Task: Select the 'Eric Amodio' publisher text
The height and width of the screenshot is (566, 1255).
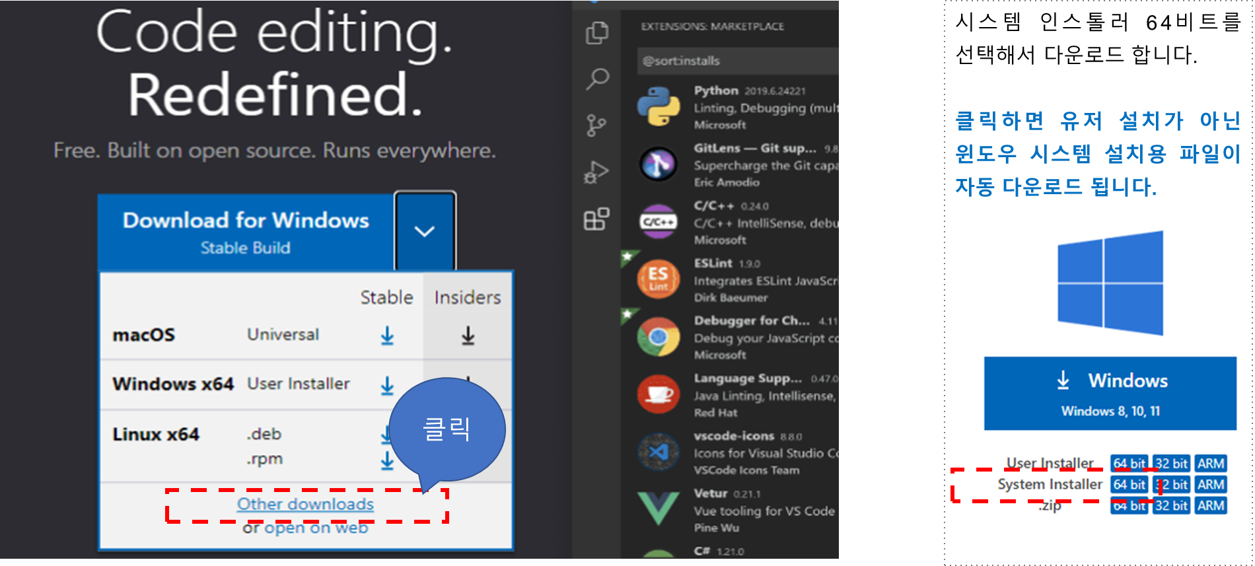Action: tap(727, 182)
